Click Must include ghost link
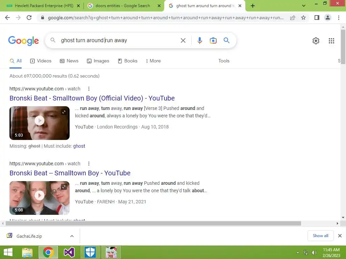346x259 pixels. click(x=79, y=146)
